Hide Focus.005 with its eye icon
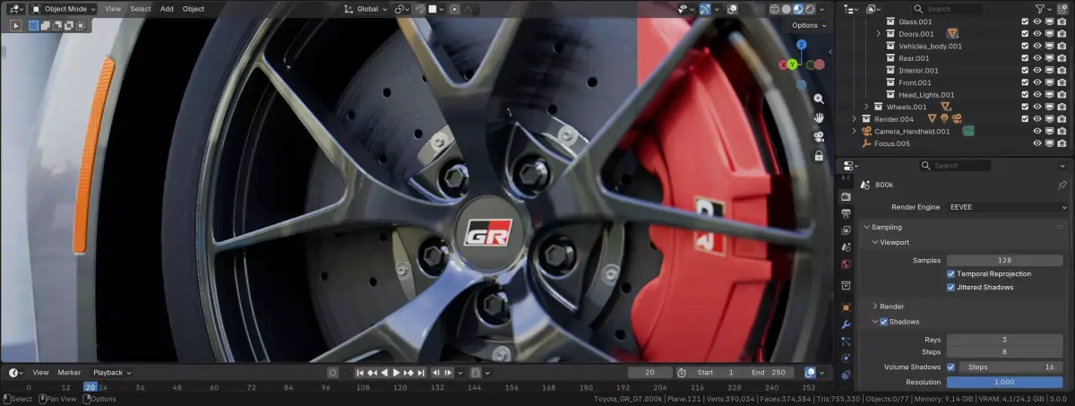The width and height of the screenshot is (1075, 406). point(1037,143)
